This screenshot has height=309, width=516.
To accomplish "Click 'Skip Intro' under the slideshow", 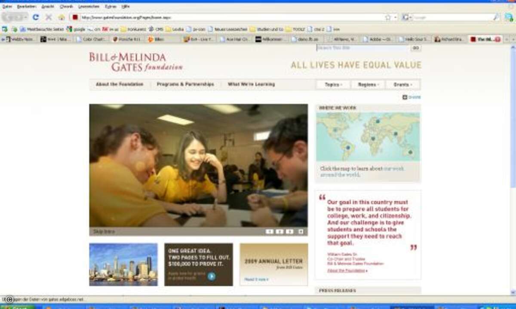I will coord(104,232).
